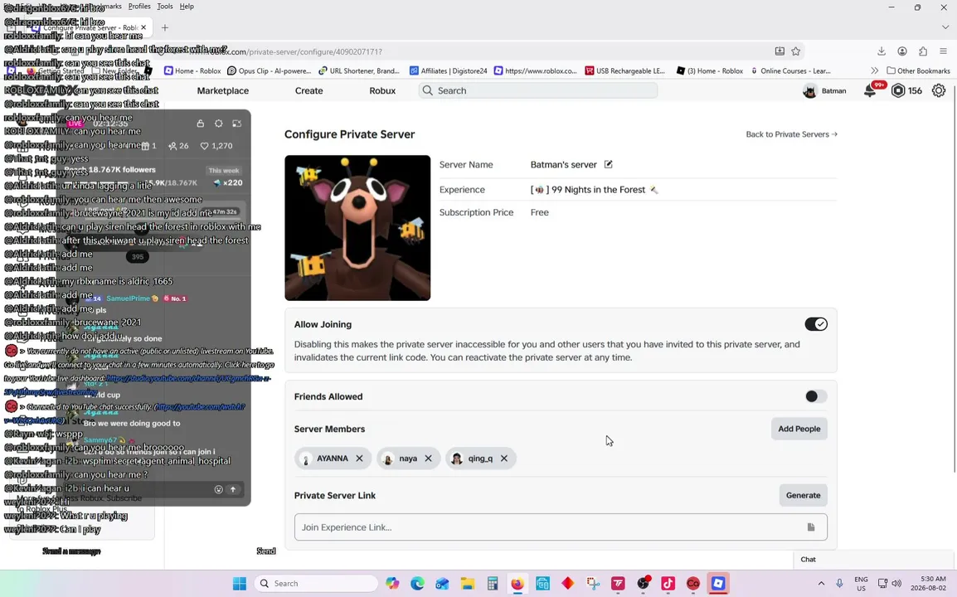The image size is (957, 597).
Task: Expand the list all tabs chevron
Action: click(945, 27)
